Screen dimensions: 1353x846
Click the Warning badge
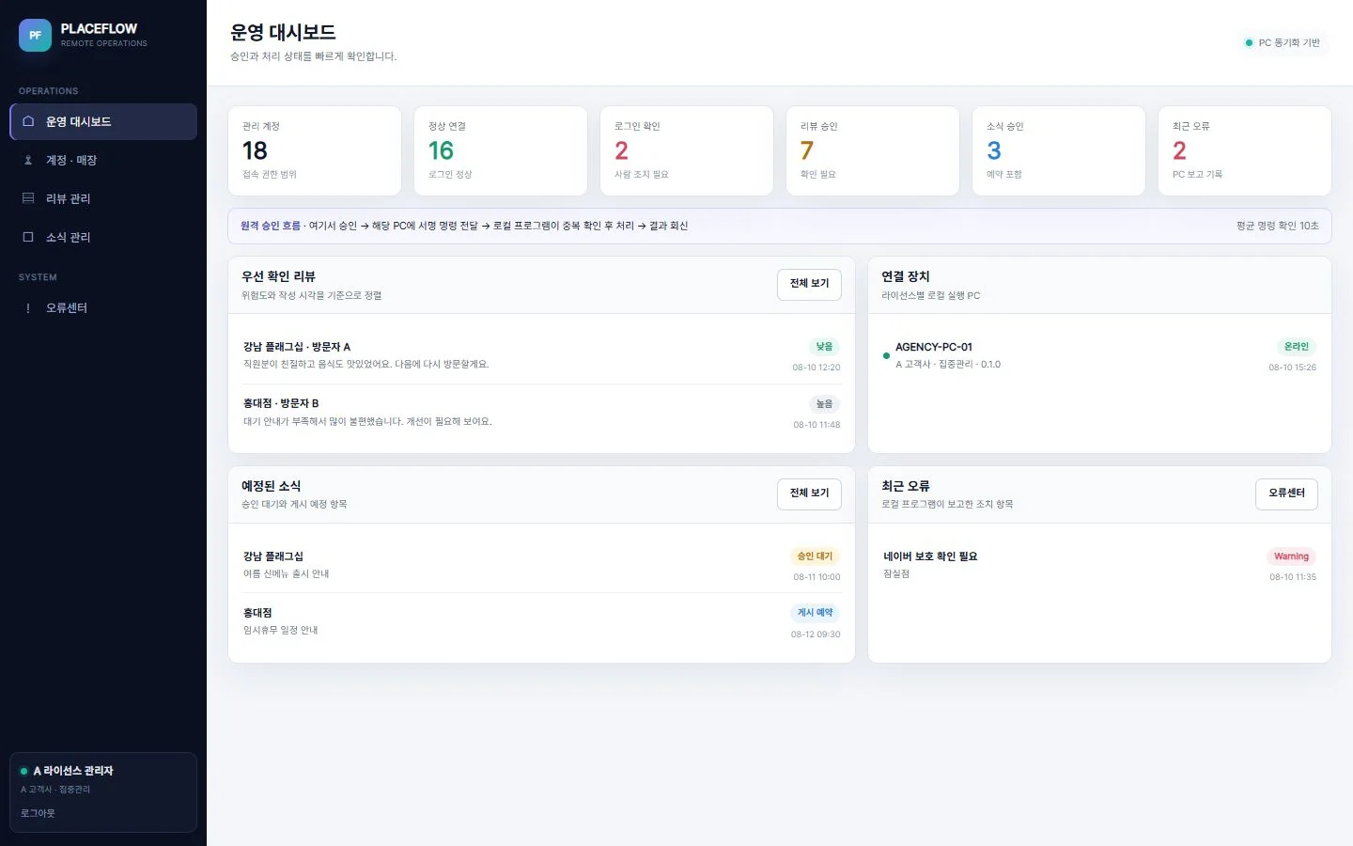1291,556
